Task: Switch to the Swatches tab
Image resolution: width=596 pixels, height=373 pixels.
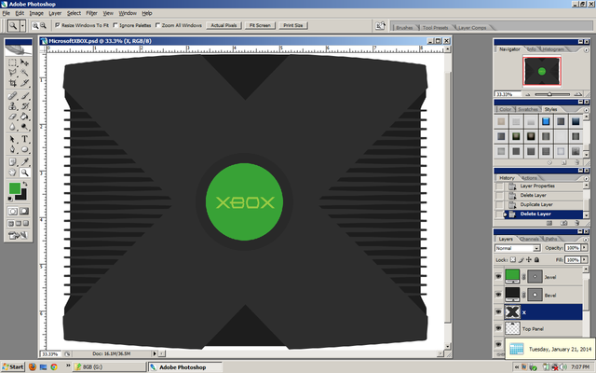Action: [528, 109]
